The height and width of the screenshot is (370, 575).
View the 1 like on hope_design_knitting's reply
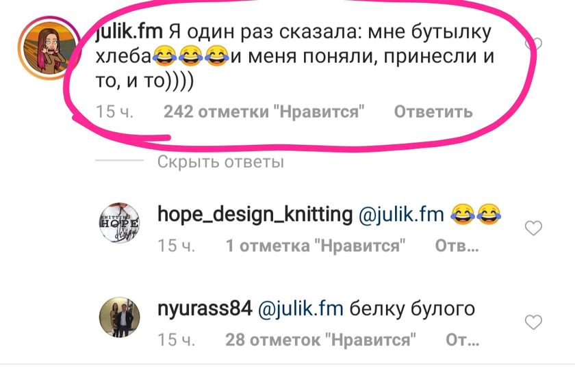tap(316, 246)
